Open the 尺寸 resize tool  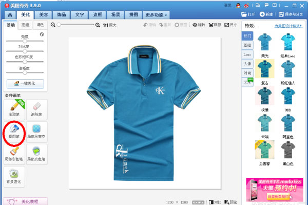coord(230,25)
